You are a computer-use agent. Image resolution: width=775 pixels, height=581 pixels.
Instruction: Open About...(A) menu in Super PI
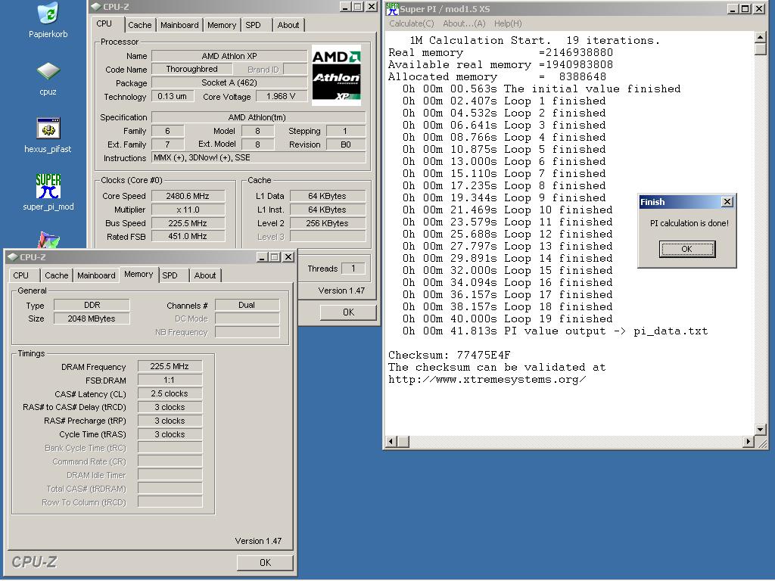(464, 23)
